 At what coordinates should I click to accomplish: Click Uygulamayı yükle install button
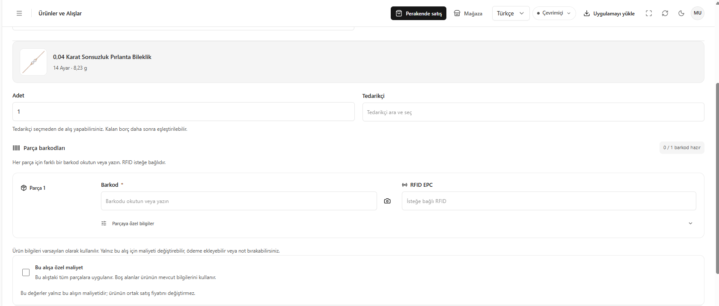pos(609,13)
